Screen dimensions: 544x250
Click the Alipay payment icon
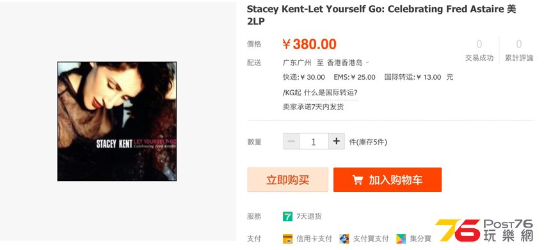[x=344, y=239]
